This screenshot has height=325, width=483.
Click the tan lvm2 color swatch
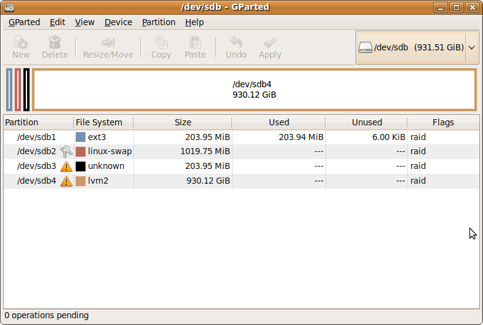coord(81,181)
